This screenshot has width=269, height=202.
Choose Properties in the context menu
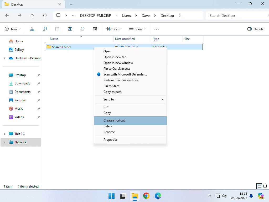(110, 140)
